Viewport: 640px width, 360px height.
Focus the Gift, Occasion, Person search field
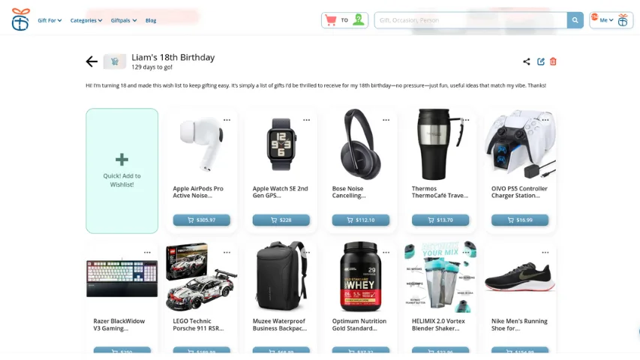[x=470, y=20]
